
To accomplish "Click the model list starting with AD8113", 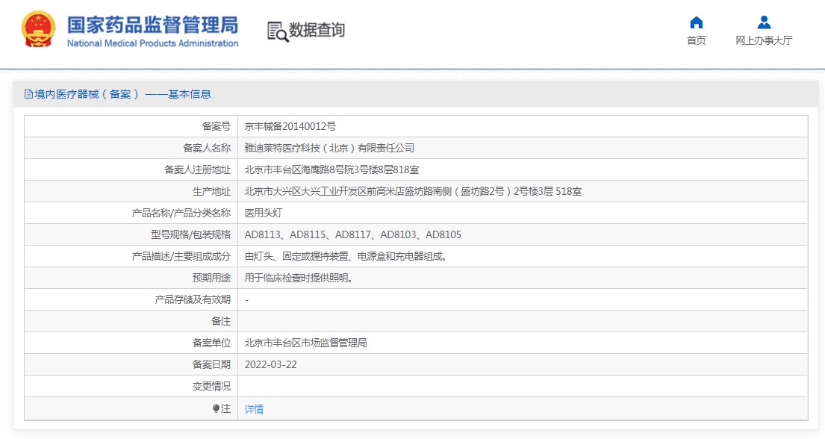I will point(353,234).
